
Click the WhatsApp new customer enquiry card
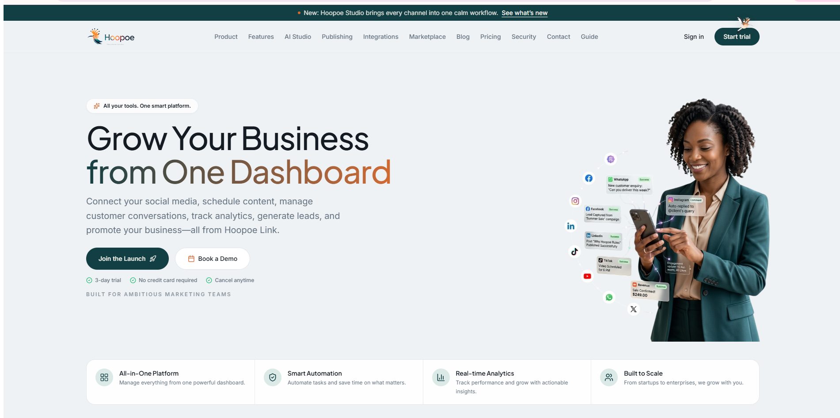(629, 185)
